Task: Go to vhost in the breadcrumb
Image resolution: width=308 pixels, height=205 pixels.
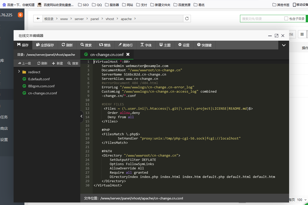Action: 110,19
